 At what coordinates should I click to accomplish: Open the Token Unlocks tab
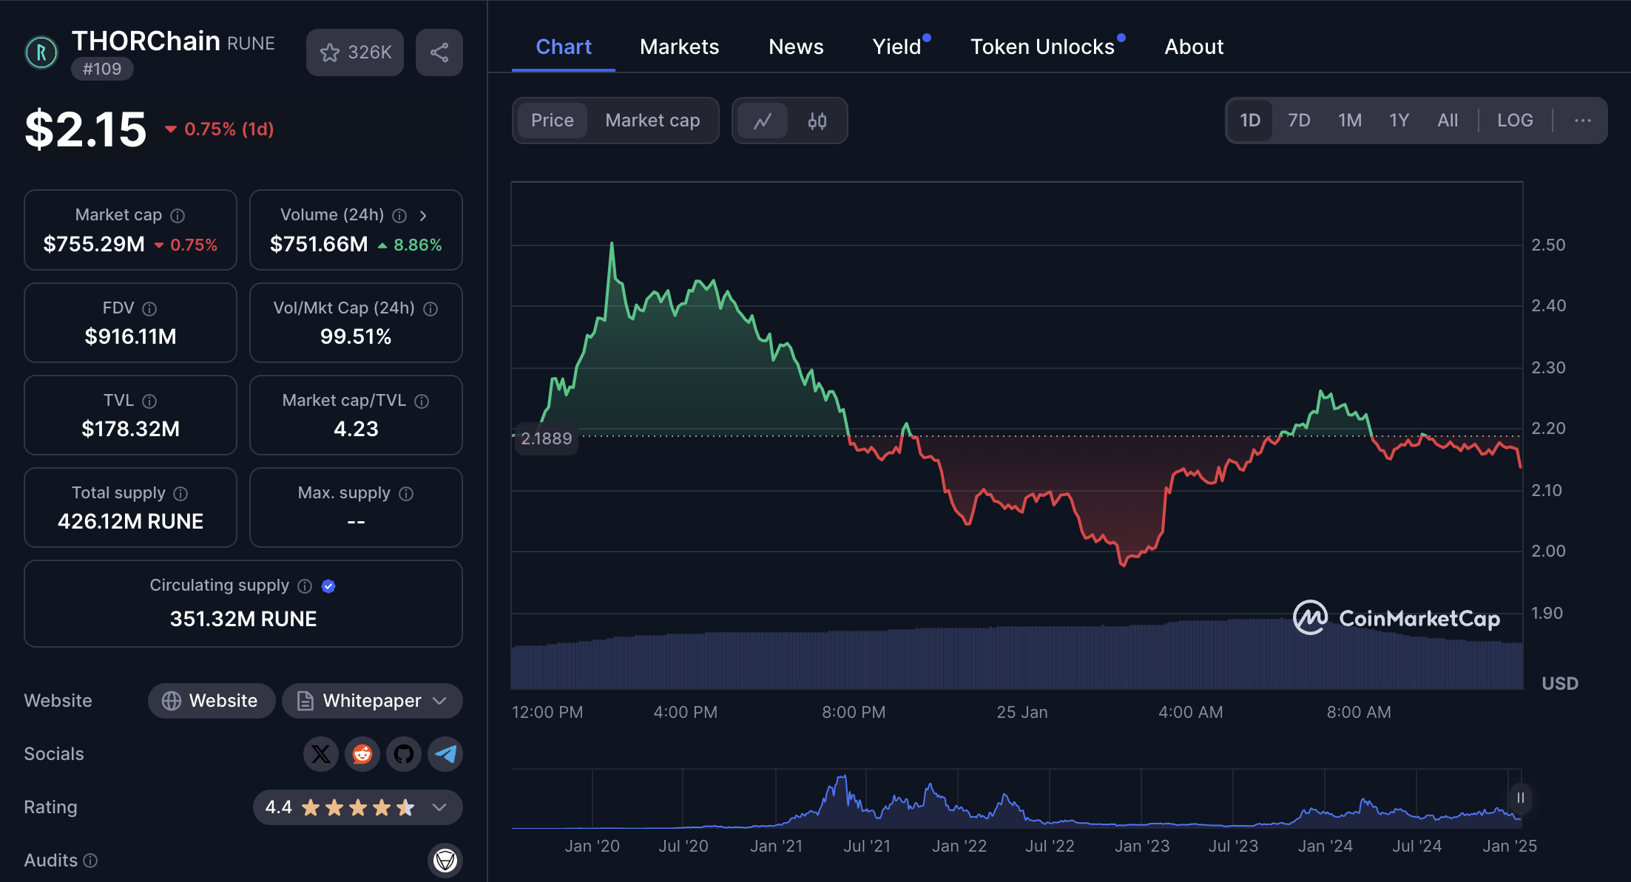point(1042,47)
